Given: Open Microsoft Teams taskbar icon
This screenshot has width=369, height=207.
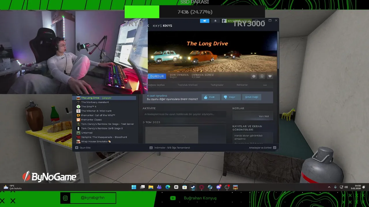Looking at the screenshot, I should coord(159,187).
